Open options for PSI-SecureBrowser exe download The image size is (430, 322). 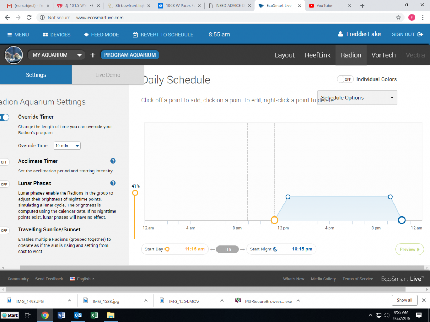tap(298, 301)
